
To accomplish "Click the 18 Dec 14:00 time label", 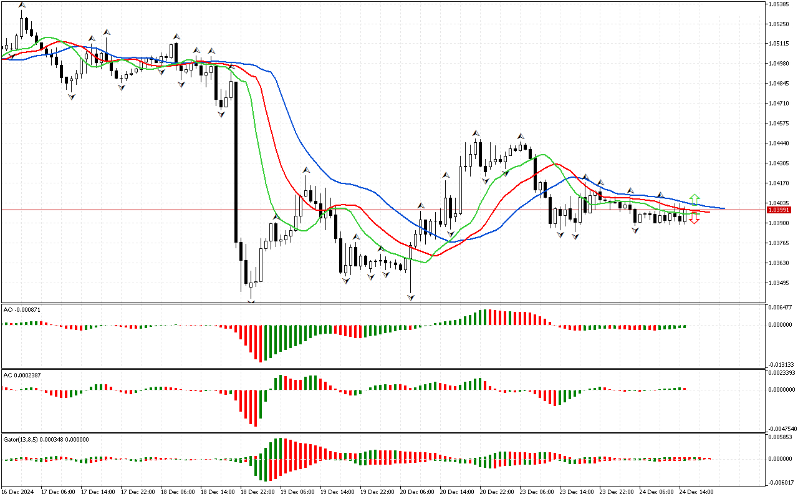I will 218,492.
